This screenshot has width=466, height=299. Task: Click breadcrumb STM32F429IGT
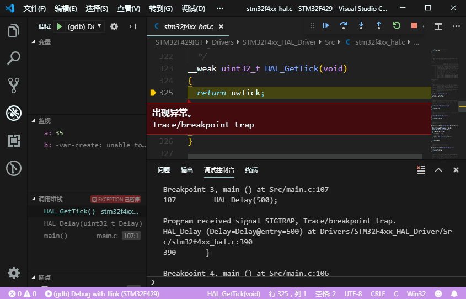(x=179, y=42)
